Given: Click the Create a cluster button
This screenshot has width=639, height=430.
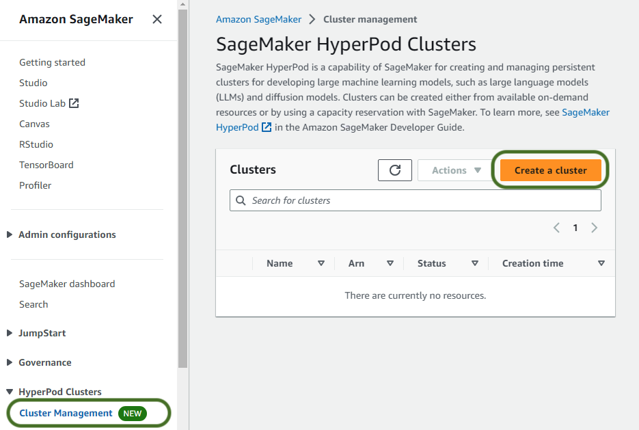Looking at the screenshot, I should tap(551, 170).
